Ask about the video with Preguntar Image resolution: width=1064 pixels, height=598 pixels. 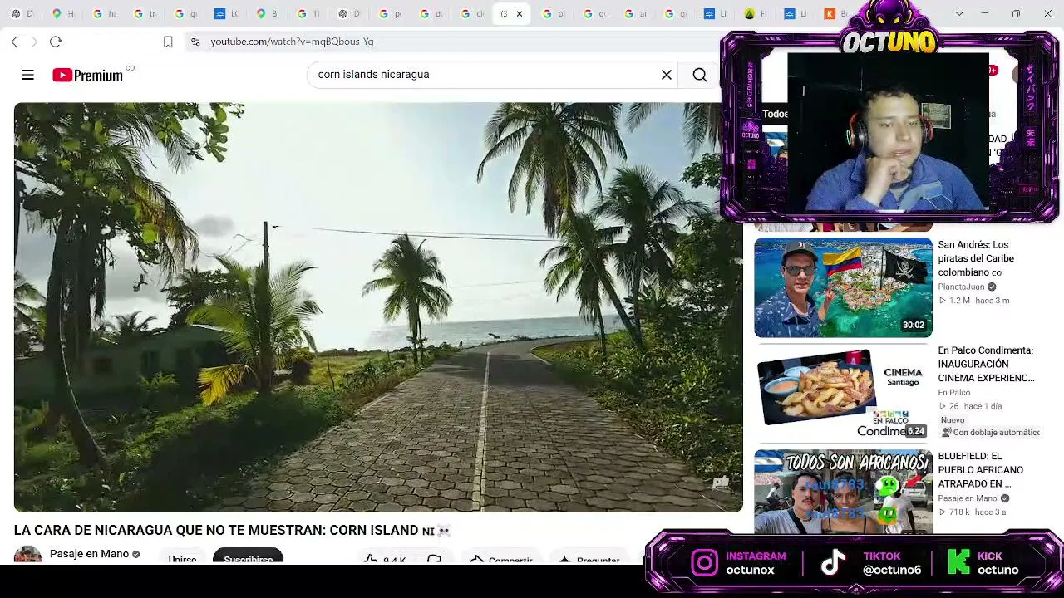point(589,560)
